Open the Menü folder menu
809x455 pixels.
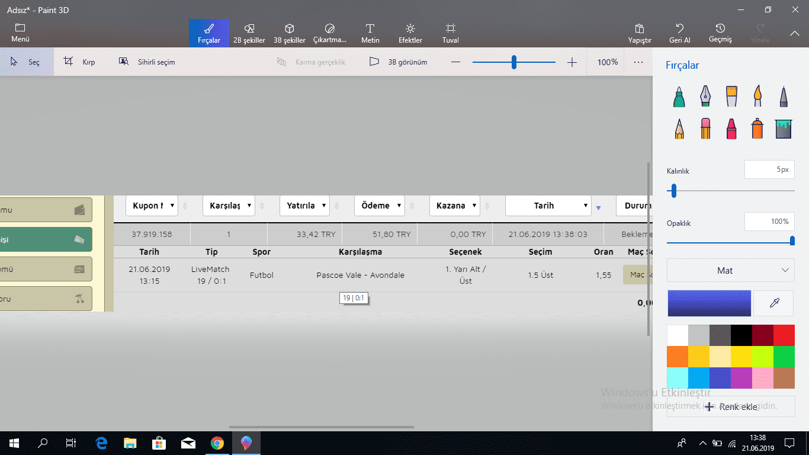pyautogui.click(x=20, y=33)
